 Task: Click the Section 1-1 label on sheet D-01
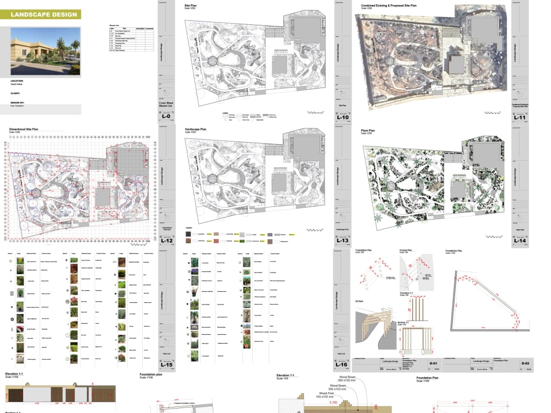[x=403, y=322]
